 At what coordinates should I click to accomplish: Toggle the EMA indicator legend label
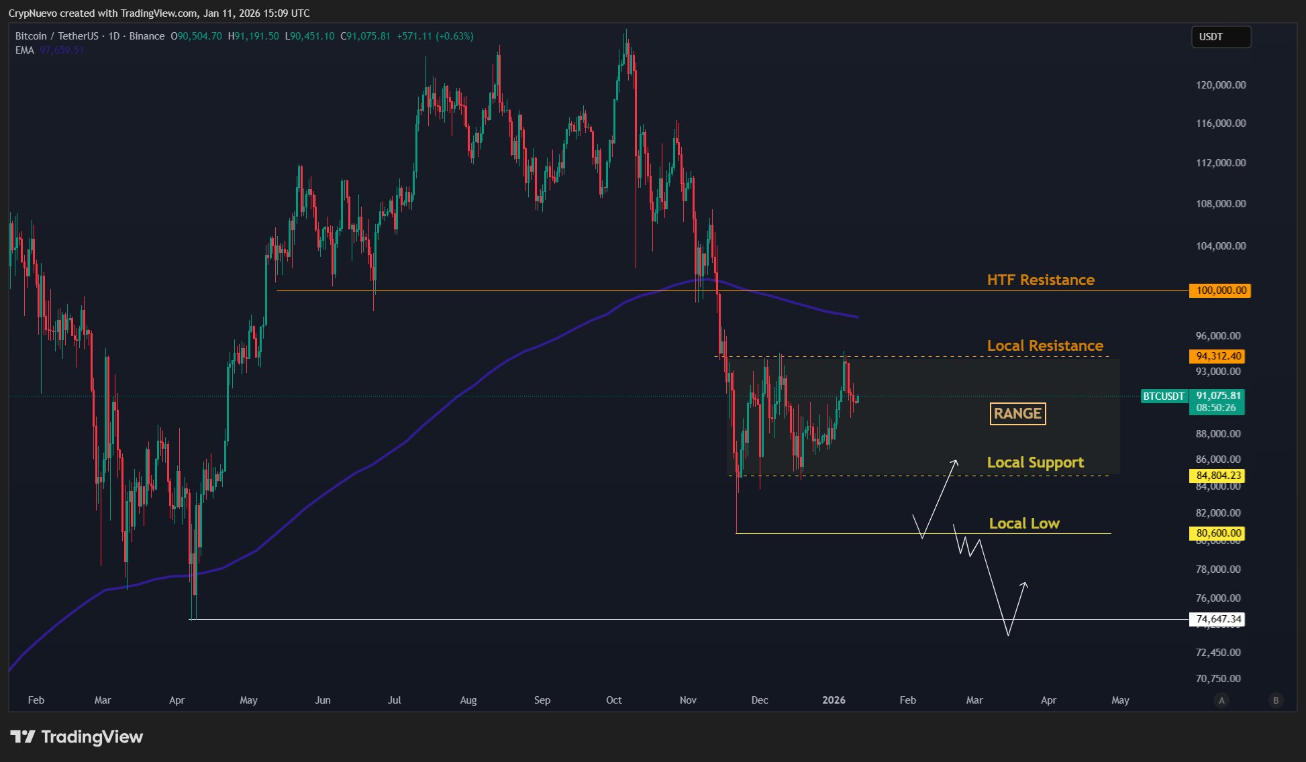[x=25, y=50]
